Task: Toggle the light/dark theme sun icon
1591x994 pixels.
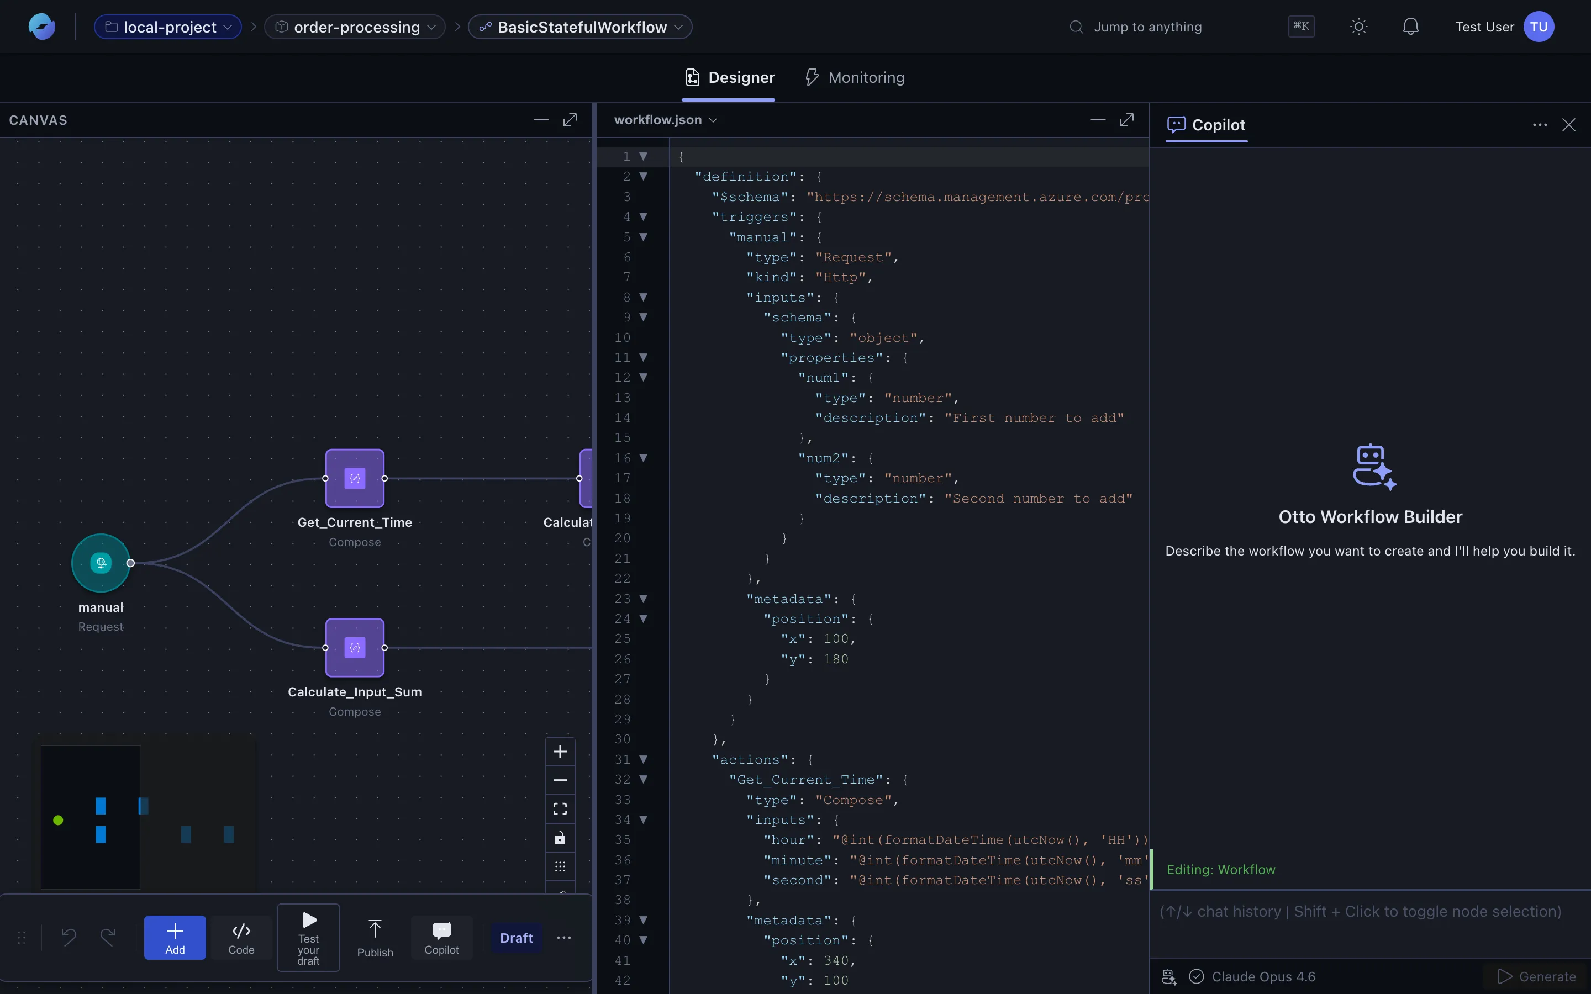Action: pos(1358,27)
